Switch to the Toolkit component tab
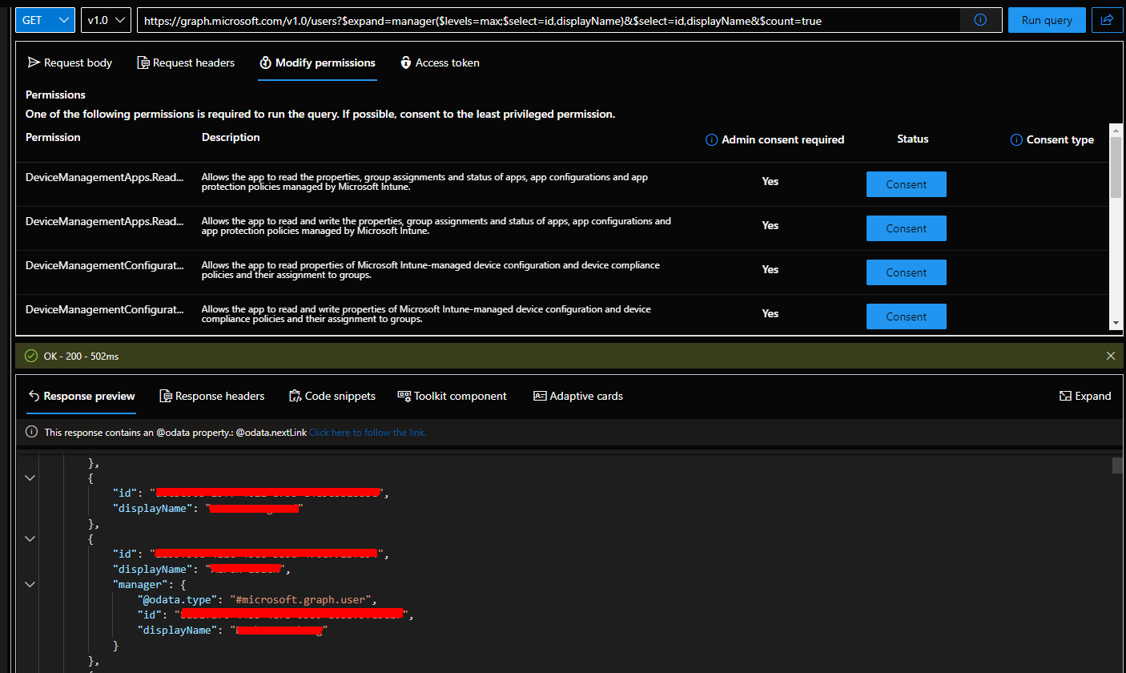Screen dimensions: 1126x673 [x=452, y=396]
